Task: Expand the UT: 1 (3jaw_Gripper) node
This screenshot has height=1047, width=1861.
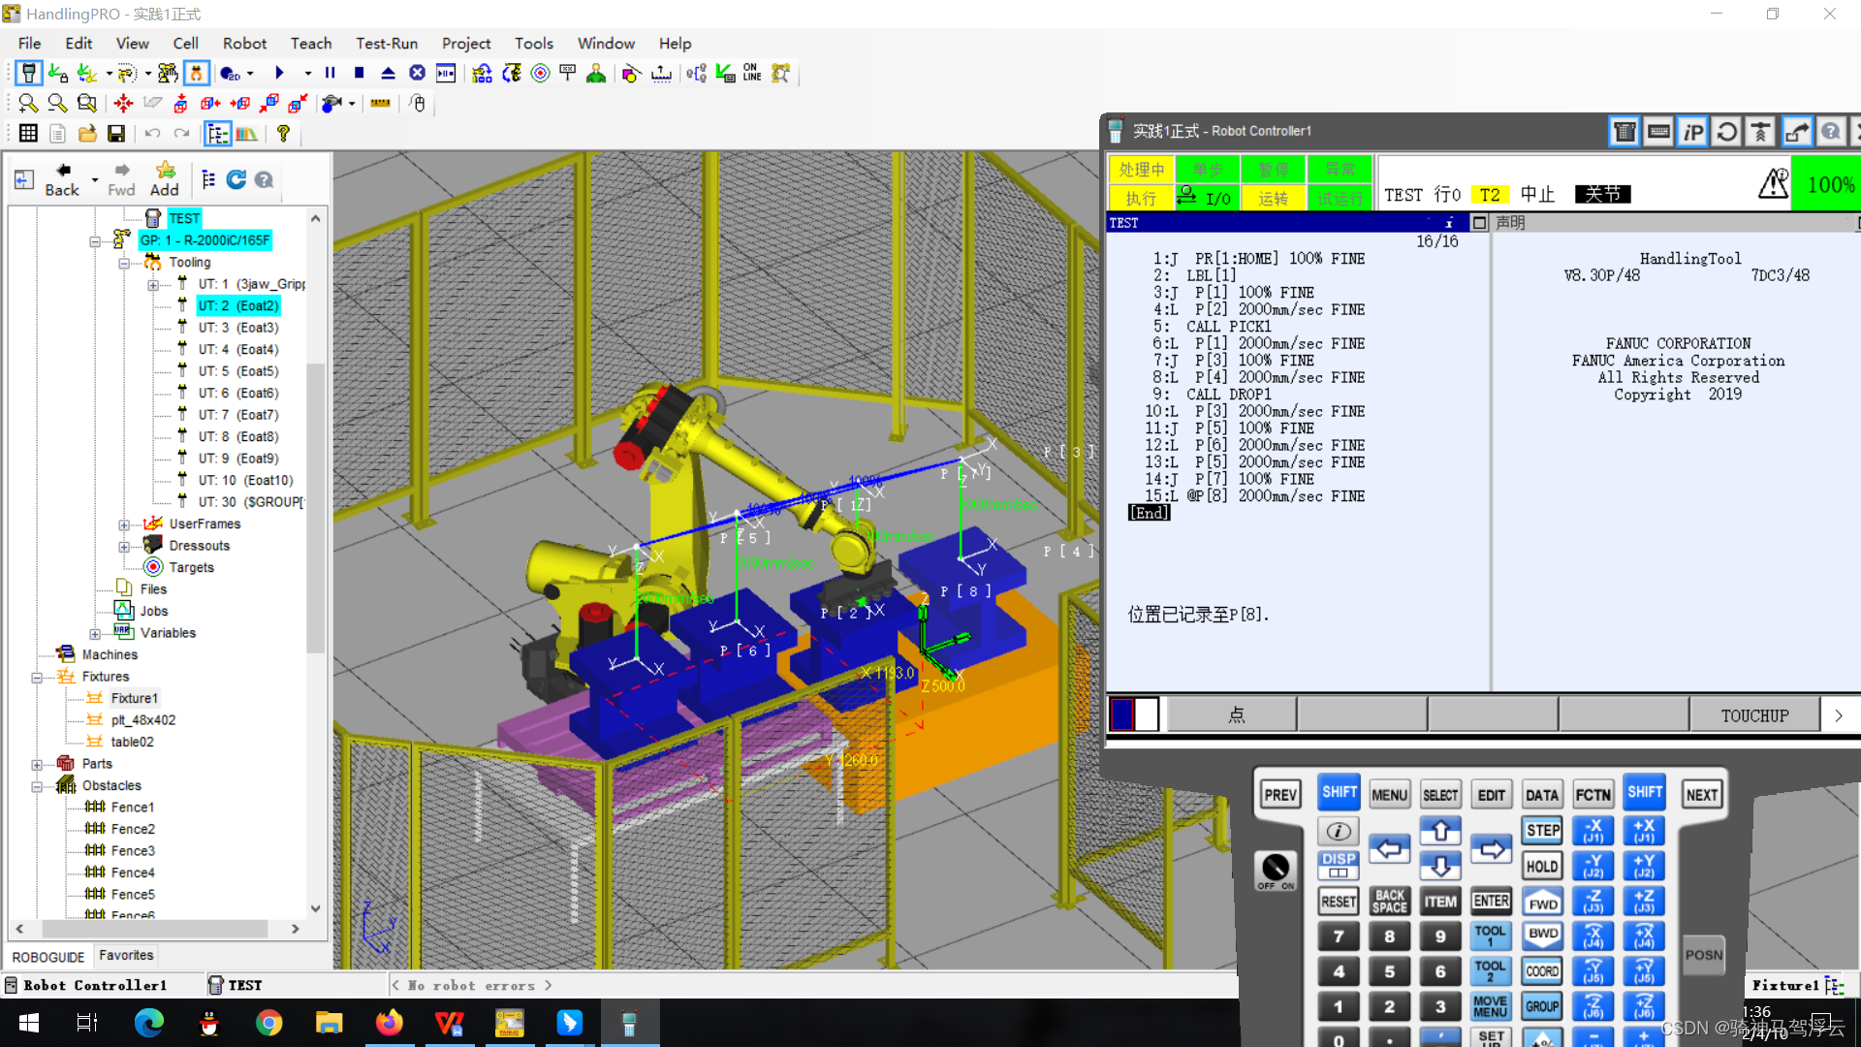Action: click(x=153, y=285)
